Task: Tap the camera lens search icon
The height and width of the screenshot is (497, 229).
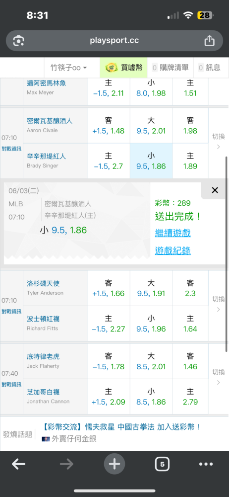Action: click(19, 41)
